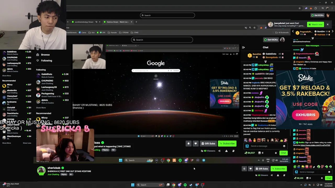Select Bund3m leaderboard entry
Viewport: 335px width, 188px height.
[322, 32]
